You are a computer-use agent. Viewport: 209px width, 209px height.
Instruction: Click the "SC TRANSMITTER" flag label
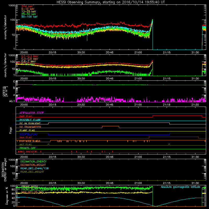click(30, 127)
